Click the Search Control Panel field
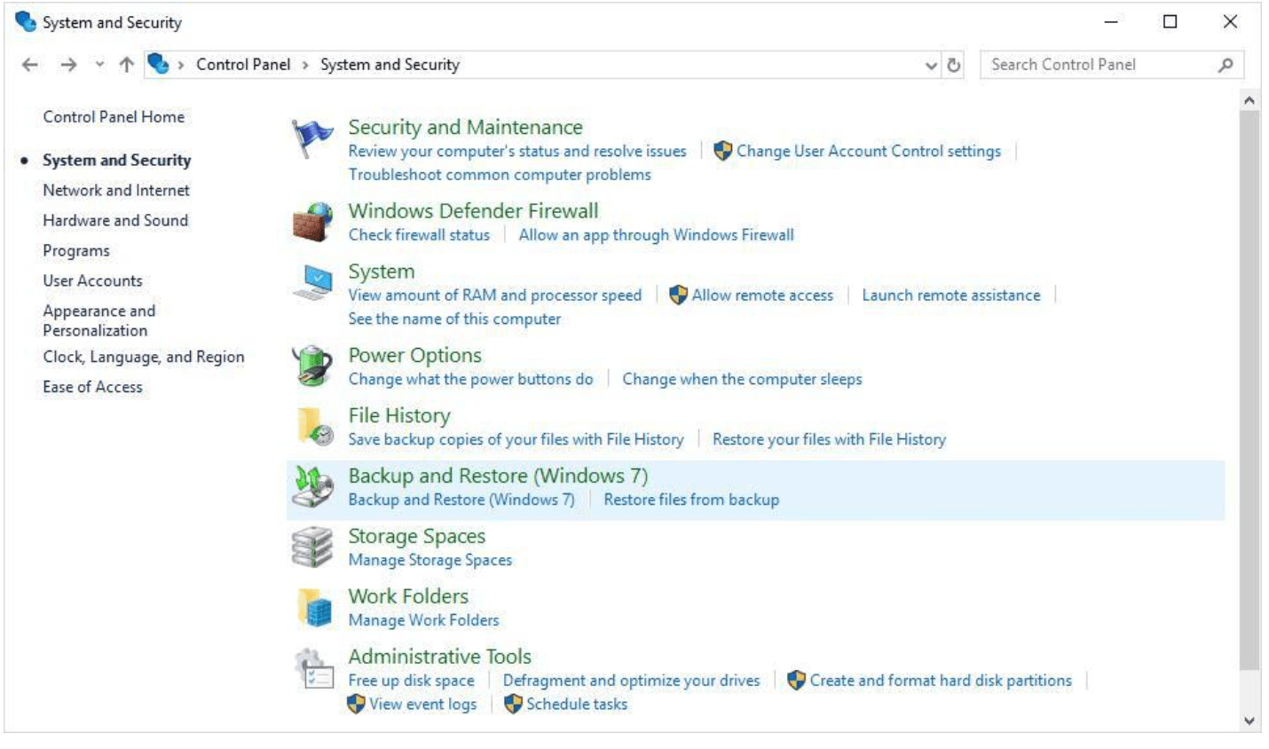The height and width of the screenshot is (749, 1269). (1099, 65)
